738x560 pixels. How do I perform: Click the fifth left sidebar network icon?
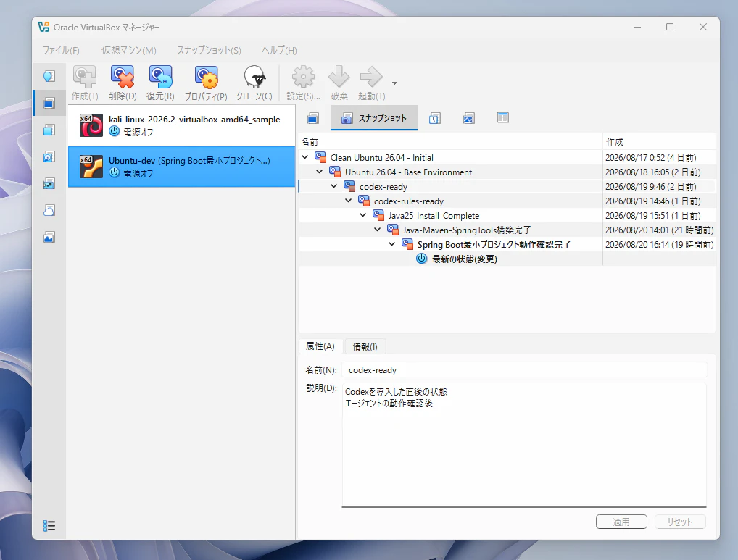49,183
